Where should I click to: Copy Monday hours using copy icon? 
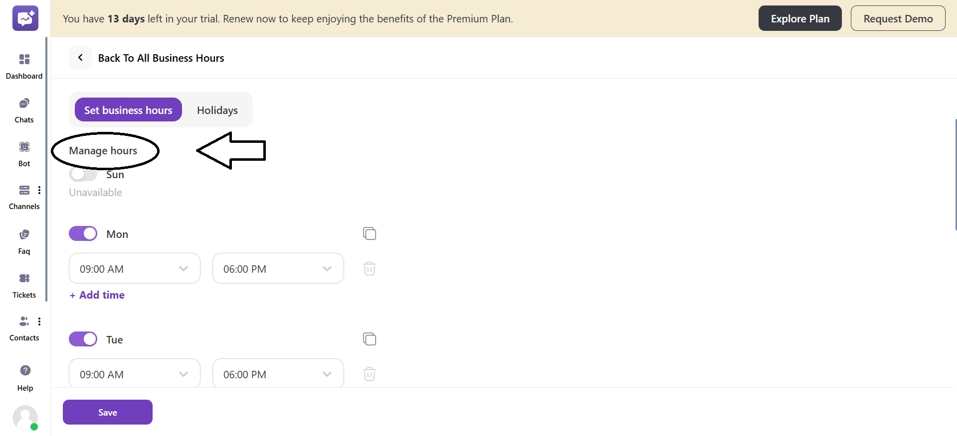tap(370, 233)
